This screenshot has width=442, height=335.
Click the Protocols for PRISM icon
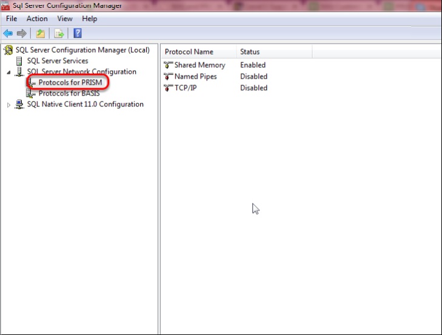tap(32, 83)
